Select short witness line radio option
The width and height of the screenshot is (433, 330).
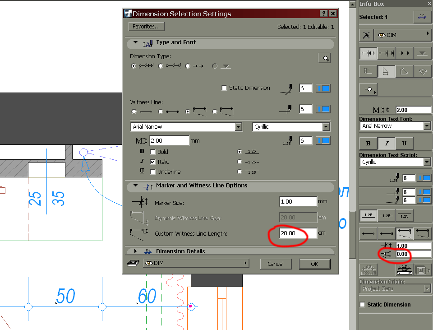pyautogui.click(x=161, y=112)
